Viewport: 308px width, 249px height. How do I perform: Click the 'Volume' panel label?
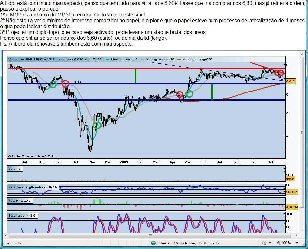(x=14, y=168)
